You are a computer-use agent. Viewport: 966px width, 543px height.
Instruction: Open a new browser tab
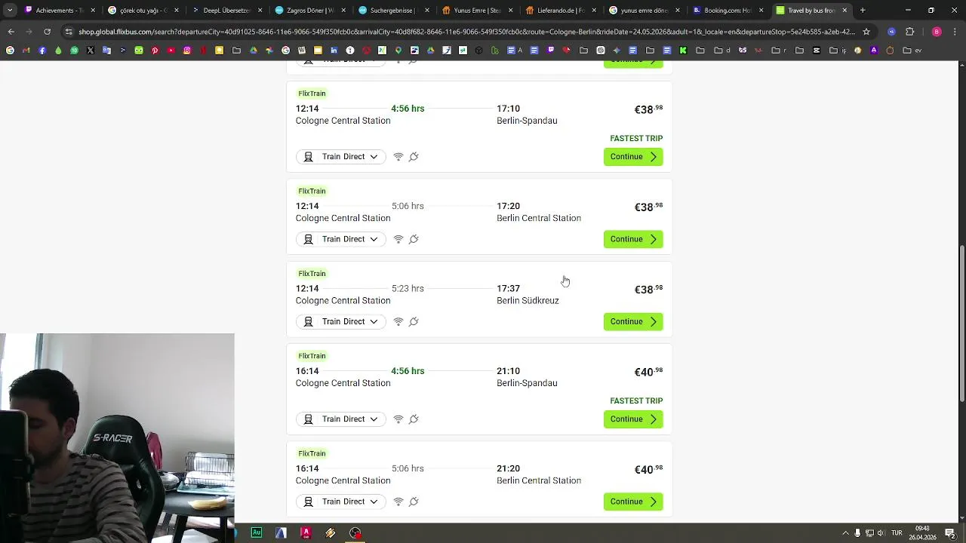point(863,11)
